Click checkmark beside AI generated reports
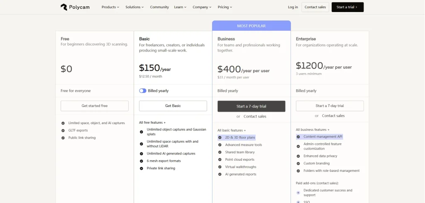 (220, 174)
